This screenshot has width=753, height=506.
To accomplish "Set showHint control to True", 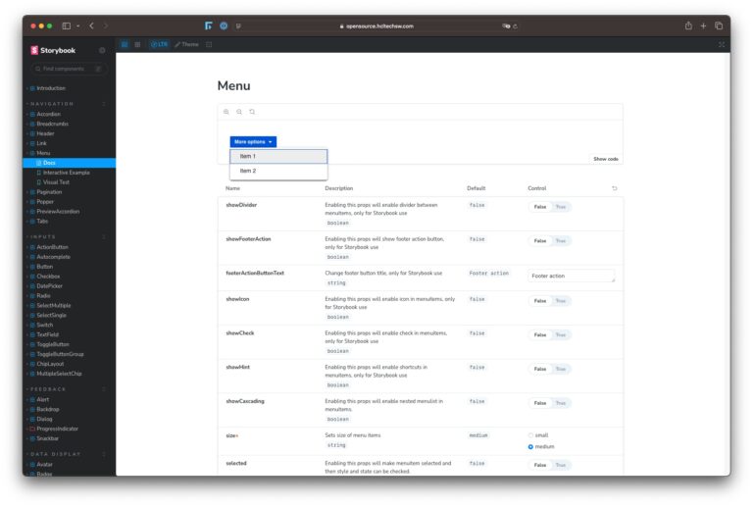I will click(561, 369).
